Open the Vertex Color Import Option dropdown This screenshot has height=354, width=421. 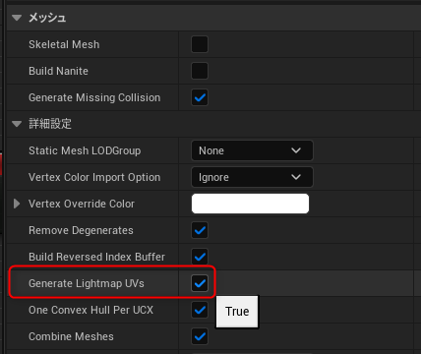coord(252,177)
